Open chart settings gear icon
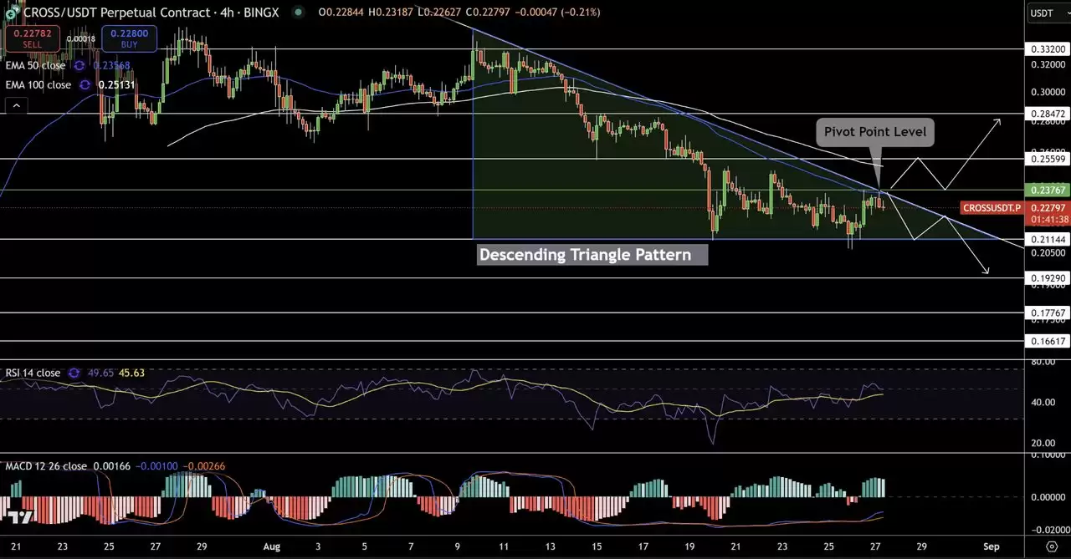This screenshot has width=1071, height=559. click(x=1052, y=546)
